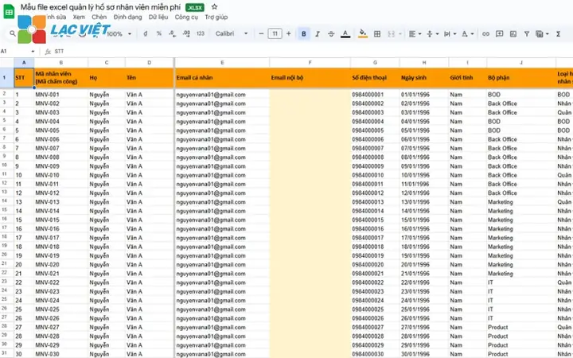573x358 pixels.
Task: Open the Định dạng menu
Action: (x=127, y=17)
